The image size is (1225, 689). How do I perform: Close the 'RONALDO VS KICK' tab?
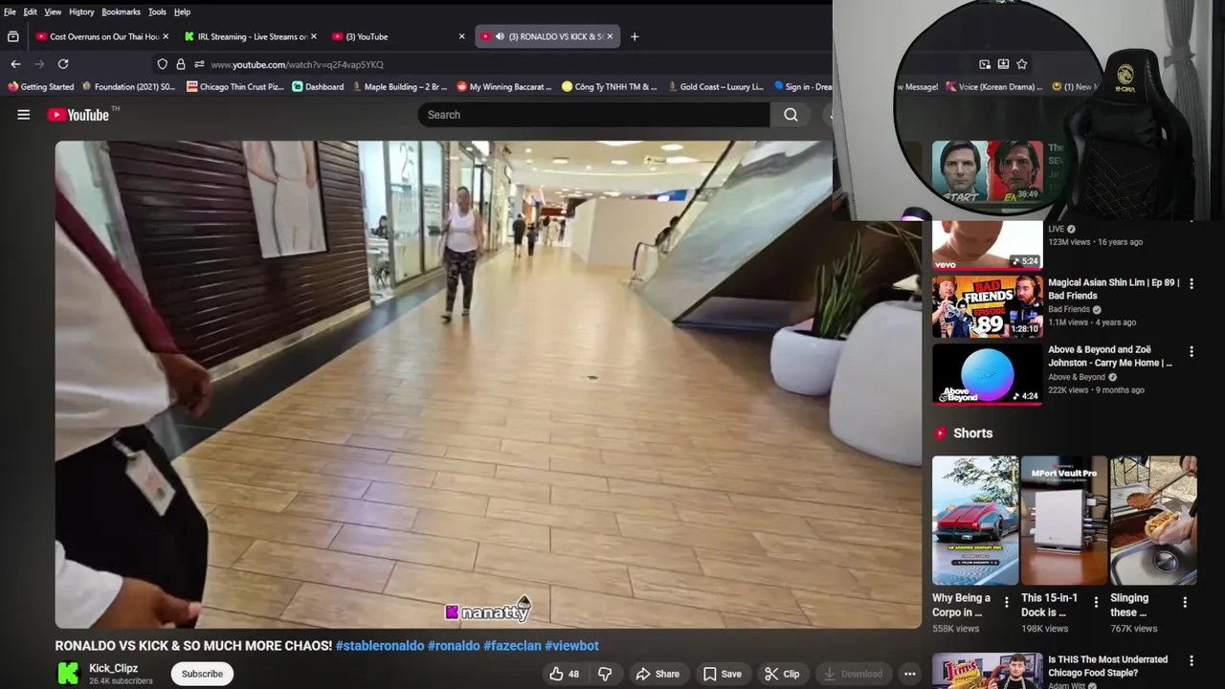[610, 36]
